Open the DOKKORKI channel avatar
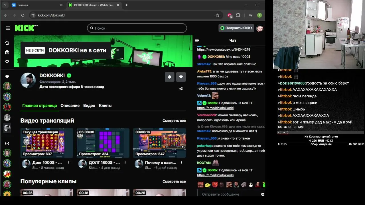The height and width of the screenshot is (205, 365). tap(28, 80)
